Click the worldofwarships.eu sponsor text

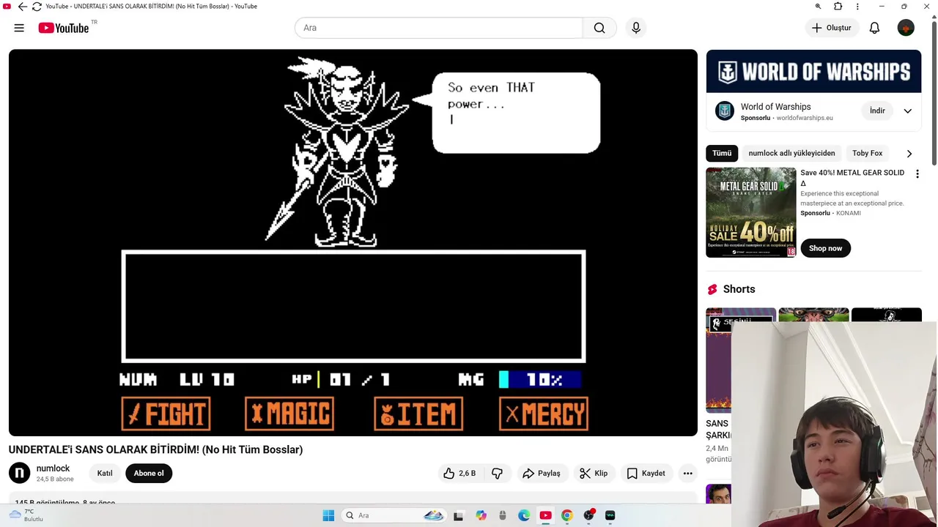(805, 118)
